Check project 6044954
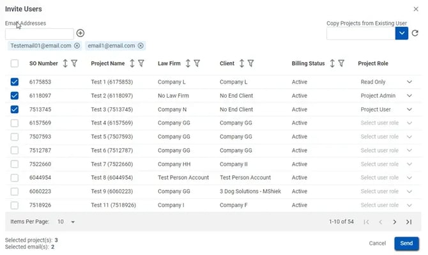 15,178
